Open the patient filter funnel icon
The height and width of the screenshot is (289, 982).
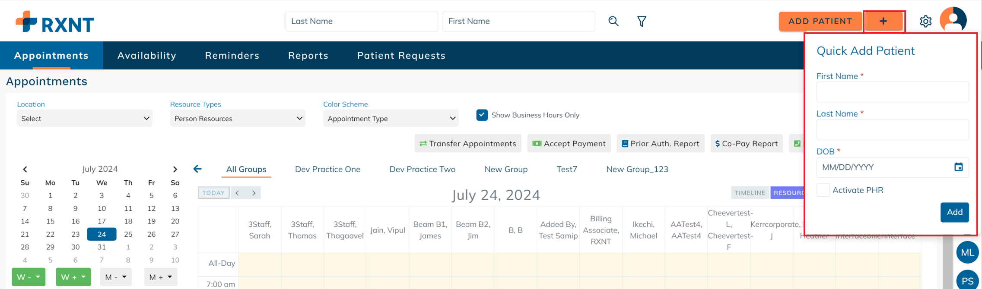tap(642, 21)
